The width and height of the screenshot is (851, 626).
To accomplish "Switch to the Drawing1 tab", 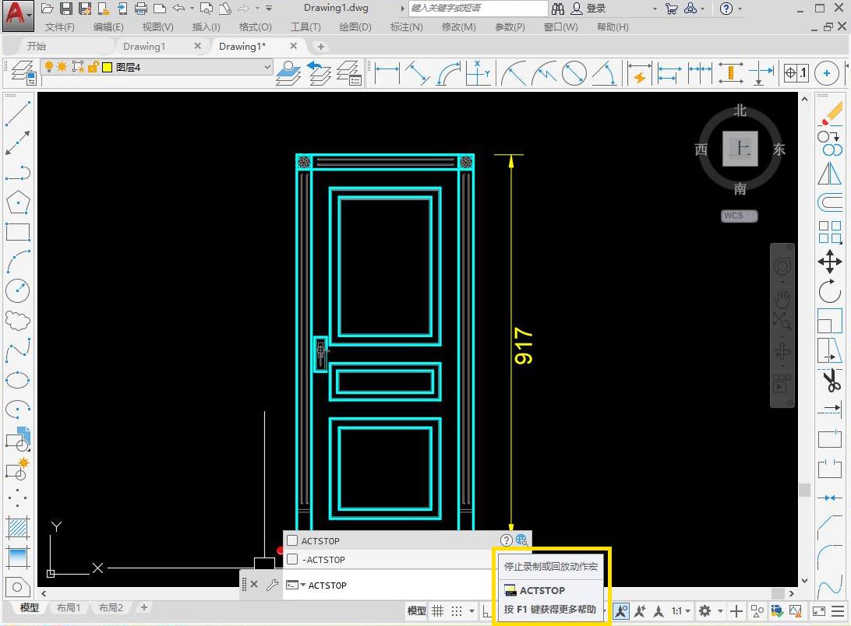I will 144,46.
